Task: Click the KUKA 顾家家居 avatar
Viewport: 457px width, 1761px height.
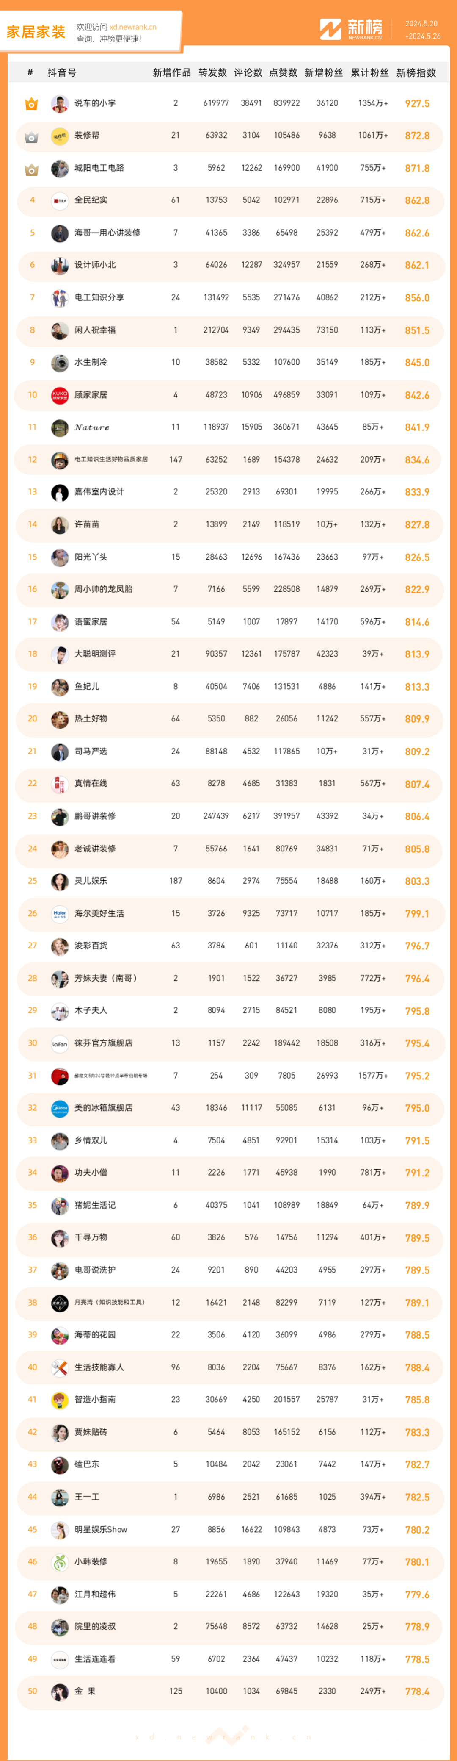Action: [60, 395]
